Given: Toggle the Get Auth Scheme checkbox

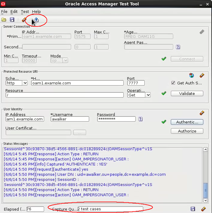Looking at the screenshot, I should coord(173,83).
